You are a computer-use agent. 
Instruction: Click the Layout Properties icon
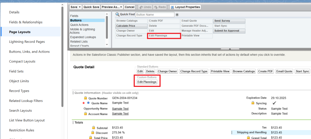[172, 7]
